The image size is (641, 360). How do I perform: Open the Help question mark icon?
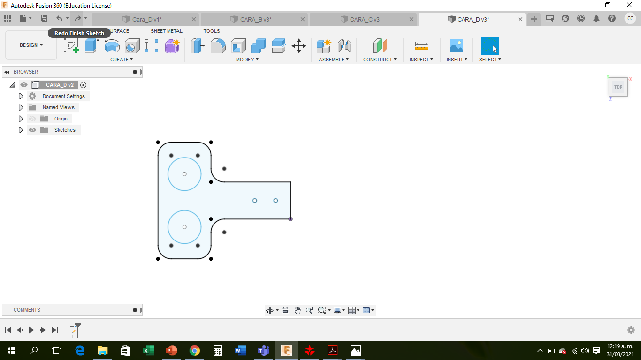[612, 19]
